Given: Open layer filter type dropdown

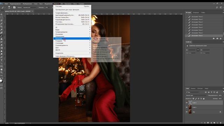Looking at the screenshot, I should pyautogui.click(x=192, y=92).
